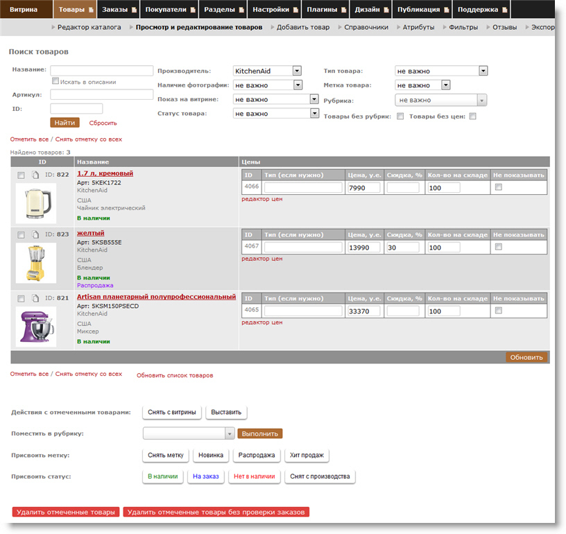Click the page icon on the Публикация tab
566x534 pixels.
(447, 10)
